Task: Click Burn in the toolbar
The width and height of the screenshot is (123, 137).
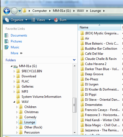Action: click(x=60, y=20)
